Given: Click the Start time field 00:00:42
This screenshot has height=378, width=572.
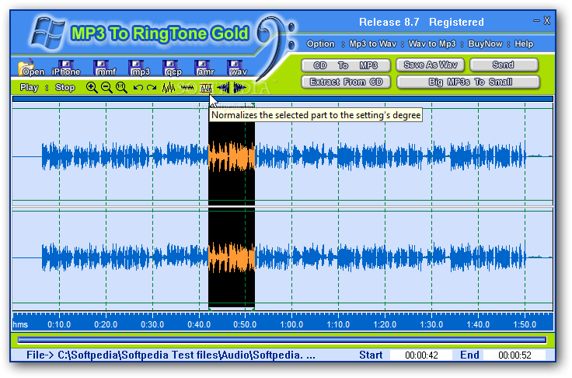Looking at the screenshot, I should tap(421, 355).
